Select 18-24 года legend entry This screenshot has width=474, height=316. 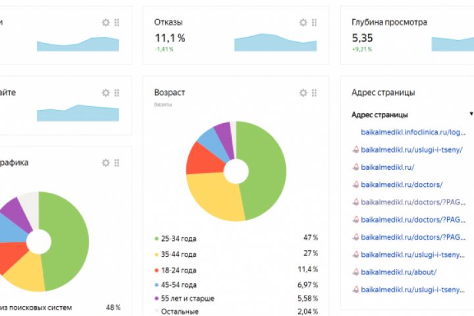coord(176,270)
